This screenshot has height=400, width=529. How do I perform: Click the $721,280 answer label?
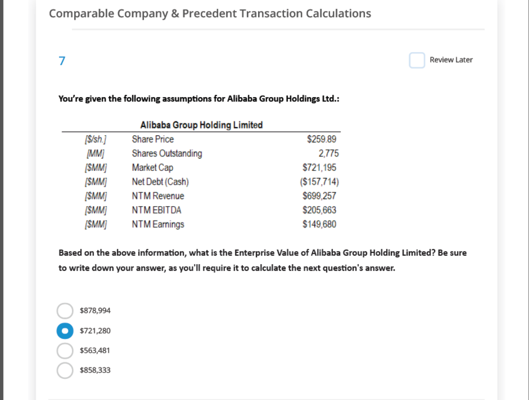[x=95, y=331]
